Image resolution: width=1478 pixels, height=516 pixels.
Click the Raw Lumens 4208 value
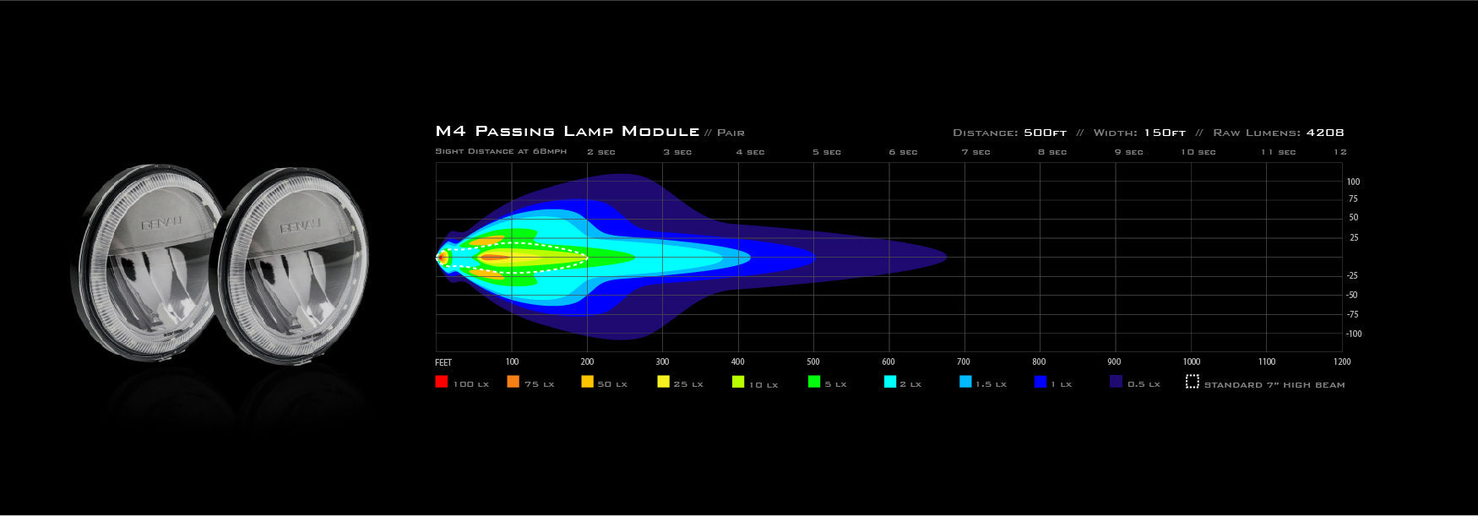1324,133
